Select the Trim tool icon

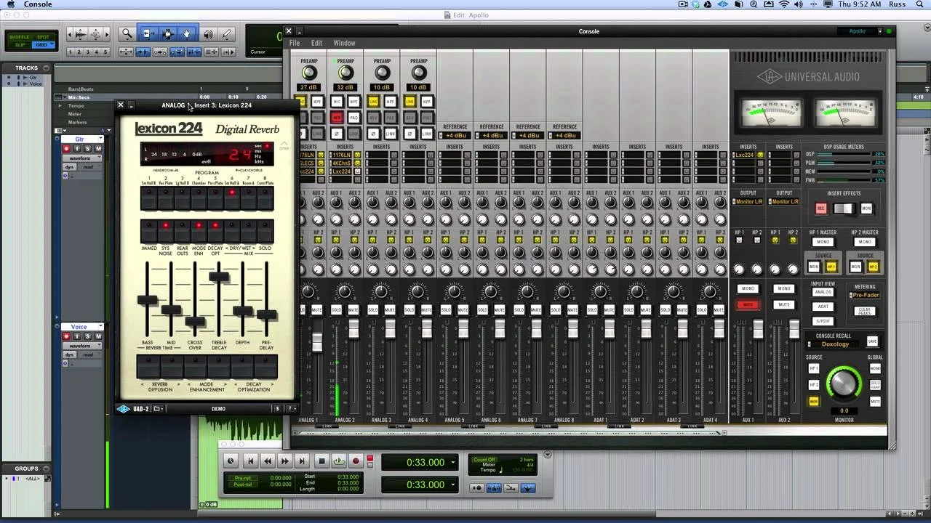pos(148,34)
